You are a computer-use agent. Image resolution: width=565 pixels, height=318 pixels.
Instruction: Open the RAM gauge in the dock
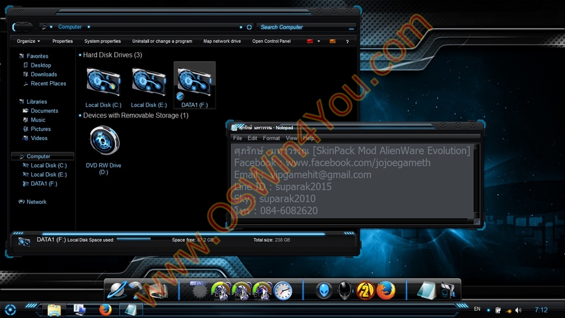click(241, 291)
